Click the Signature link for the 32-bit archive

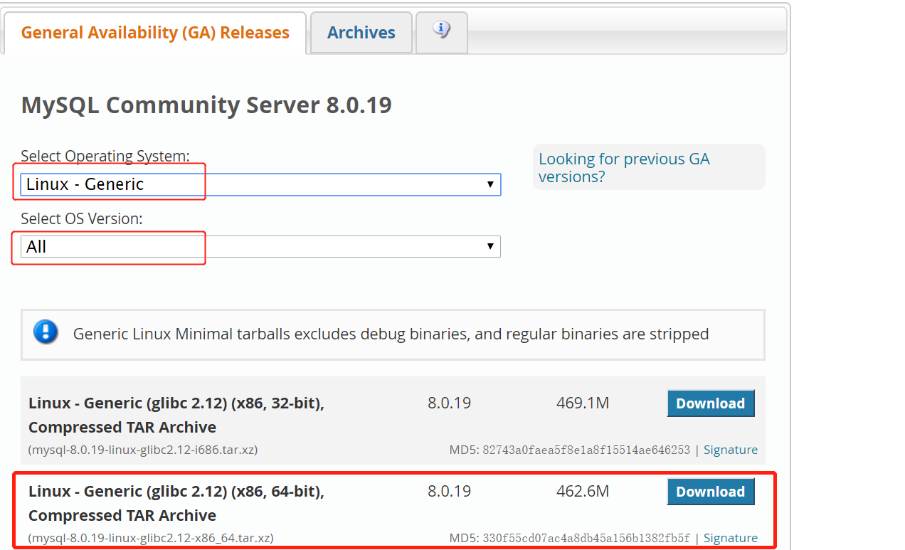pos(731,450)
